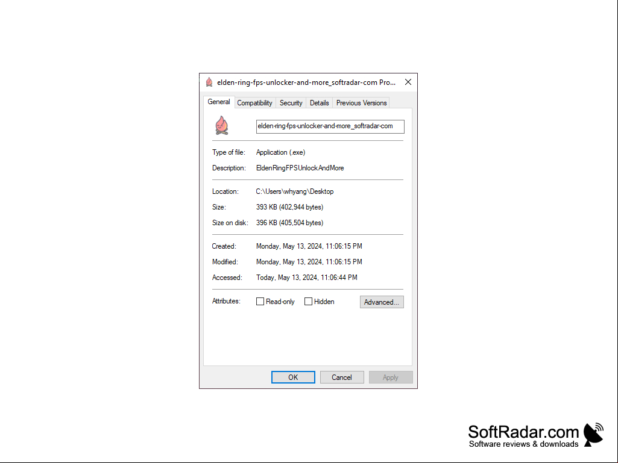
Task: Click the Cancel button
Action: pyautogui.click(x=342, y=377)
